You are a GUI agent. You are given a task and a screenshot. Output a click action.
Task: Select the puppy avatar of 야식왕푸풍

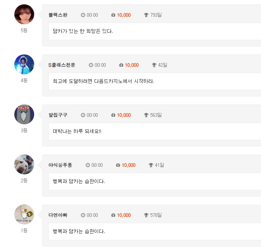[24, 164]
